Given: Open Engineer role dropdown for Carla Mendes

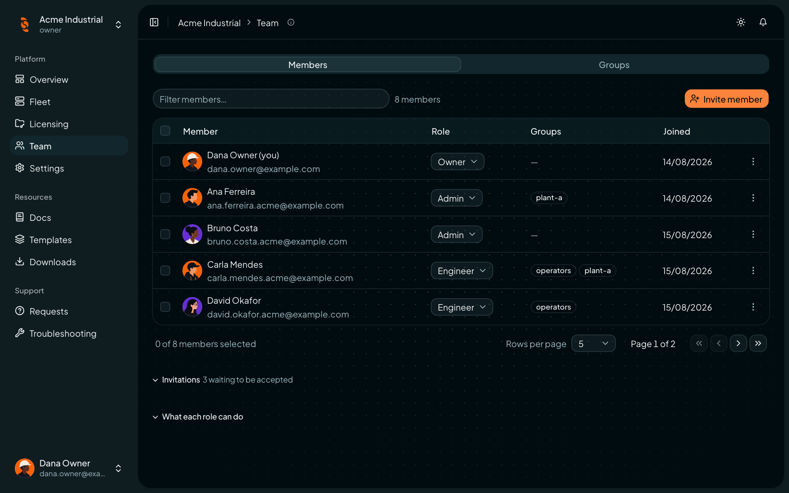Looking at the screenshot, I should pos(462,271).
